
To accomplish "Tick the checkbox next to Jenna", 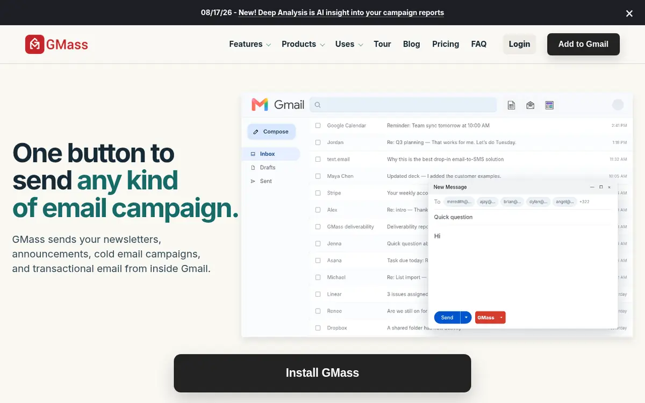I will 318,243.
